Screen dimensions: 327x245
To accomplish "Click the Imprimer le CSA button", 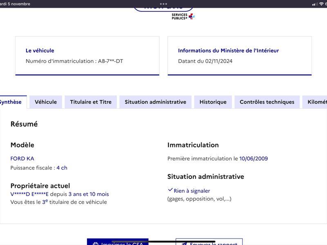I will pyautogui.click(x=118, y=242).
